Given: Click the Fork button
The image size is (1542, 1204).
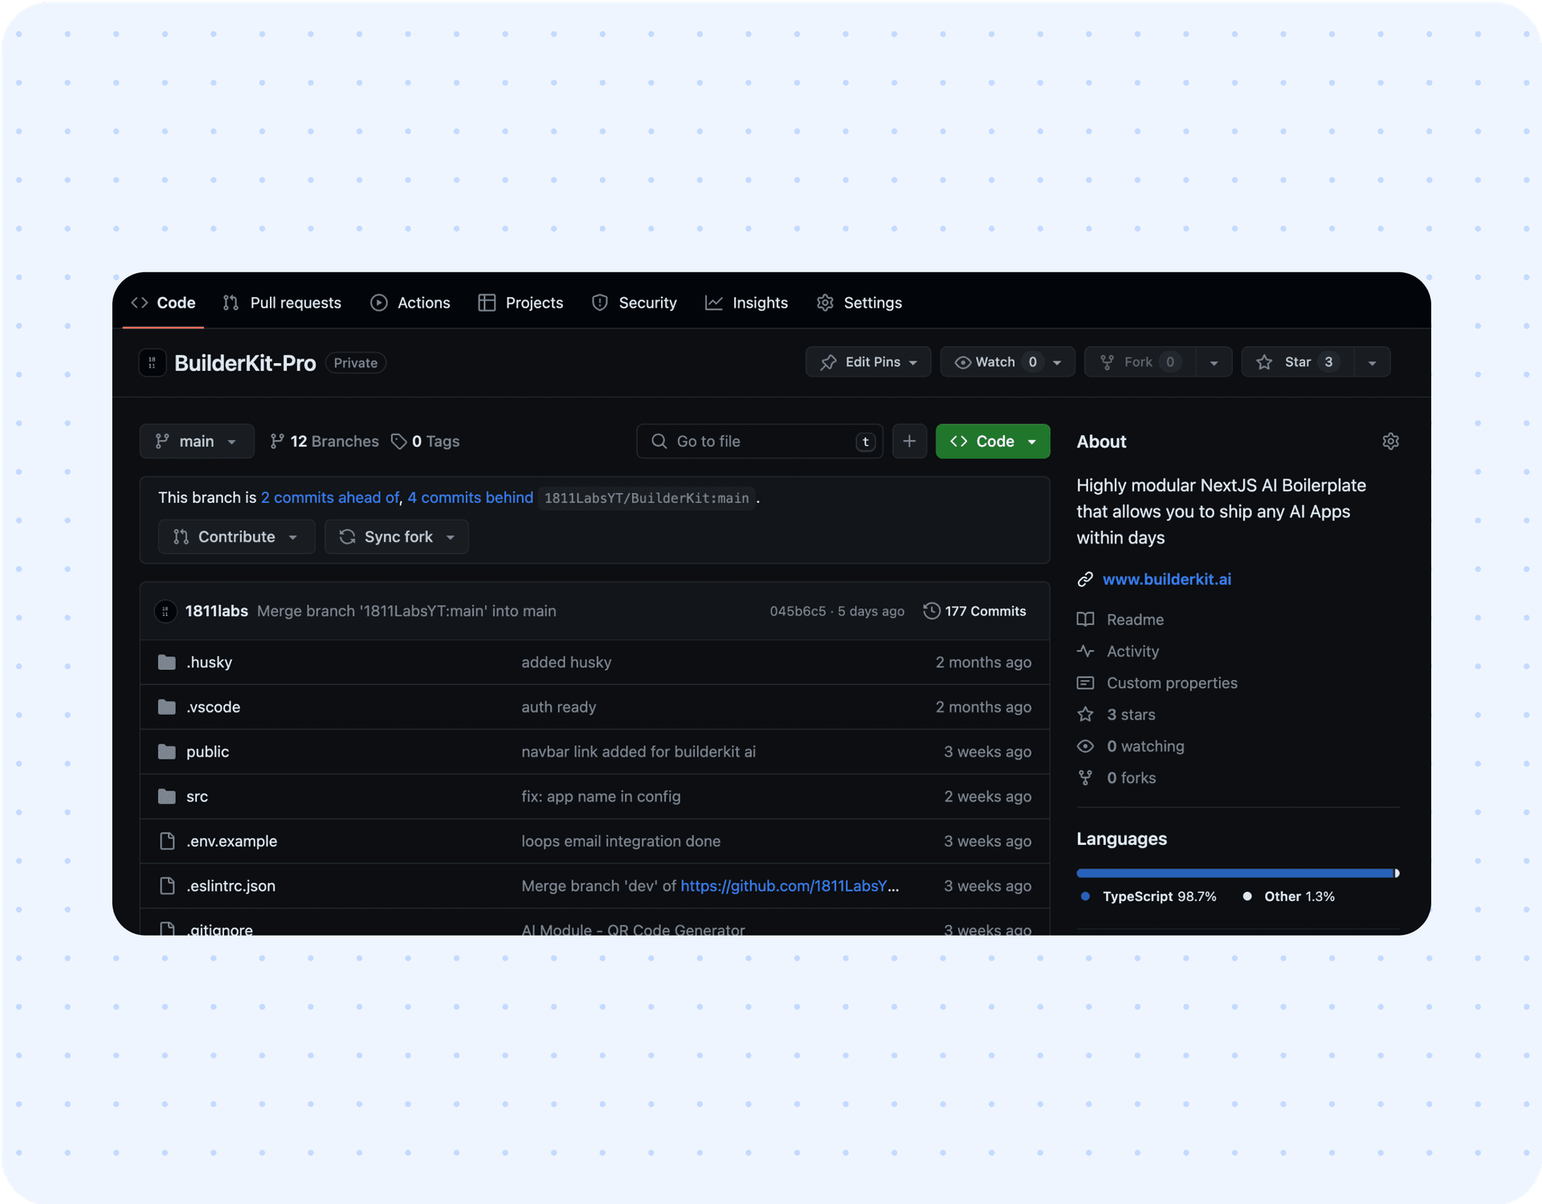Looking at the screenshot, I should click(1140, 362).
